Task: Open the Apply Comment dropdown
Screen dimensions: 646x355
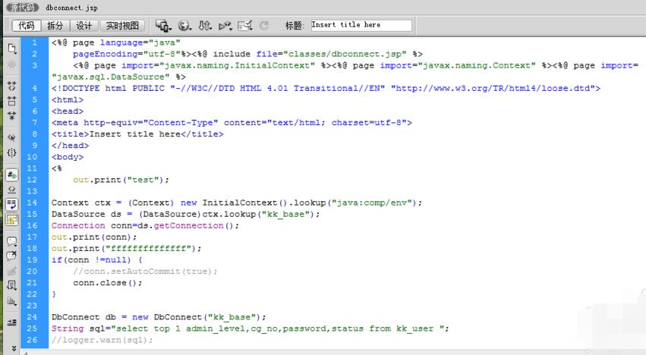Action: click(x=11, y=241)
